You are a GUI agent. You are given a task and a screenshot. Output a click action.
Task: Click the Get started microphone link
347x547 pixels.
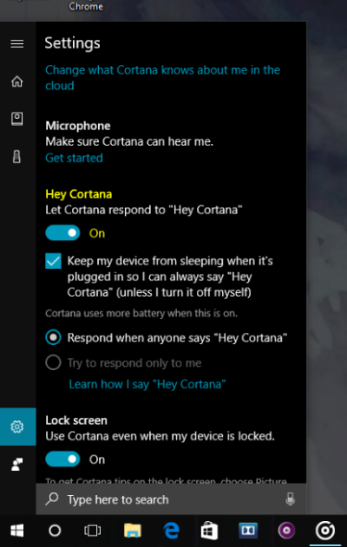point(74,158)
